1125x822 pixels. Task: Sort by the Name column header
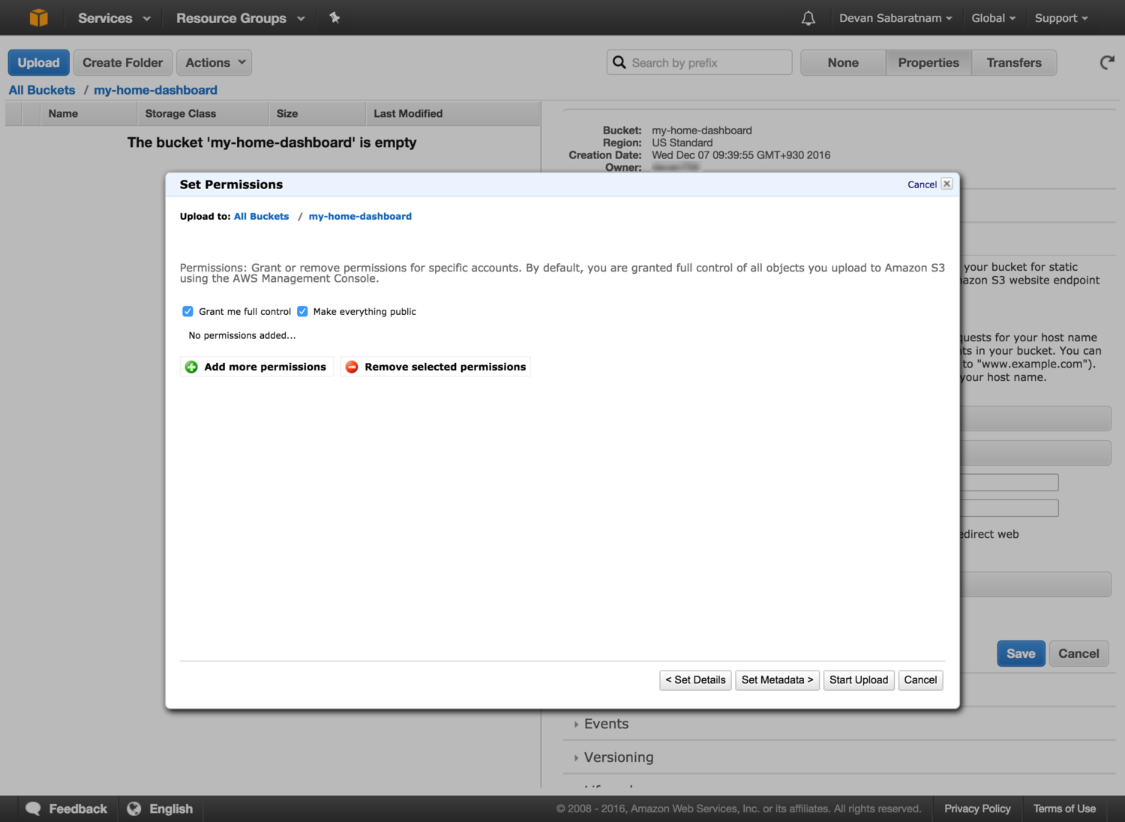[x=88, y=114]
